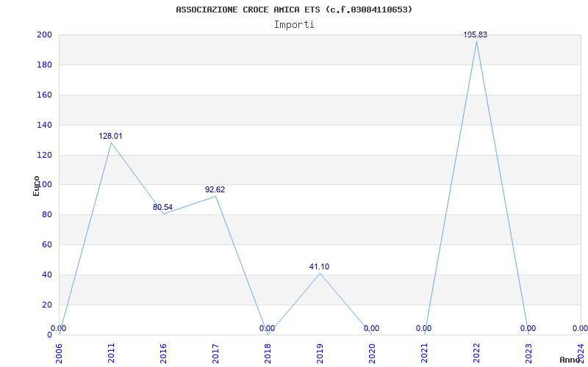Select y-axis value 200
The image size is (588, 367).
coord(44,34)
